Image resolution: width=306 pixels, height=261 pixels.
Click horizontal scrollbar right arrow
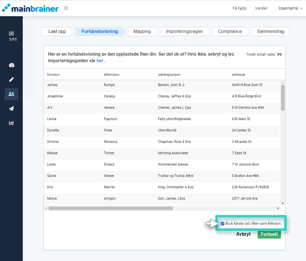(x=278, y=208)
